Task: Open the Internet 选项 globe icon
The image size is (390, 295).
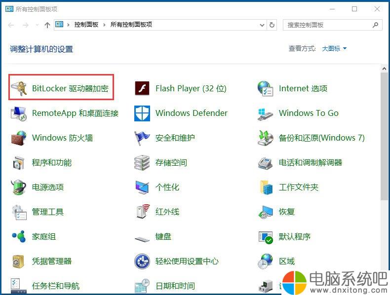Action: click(x=265, y=88)
